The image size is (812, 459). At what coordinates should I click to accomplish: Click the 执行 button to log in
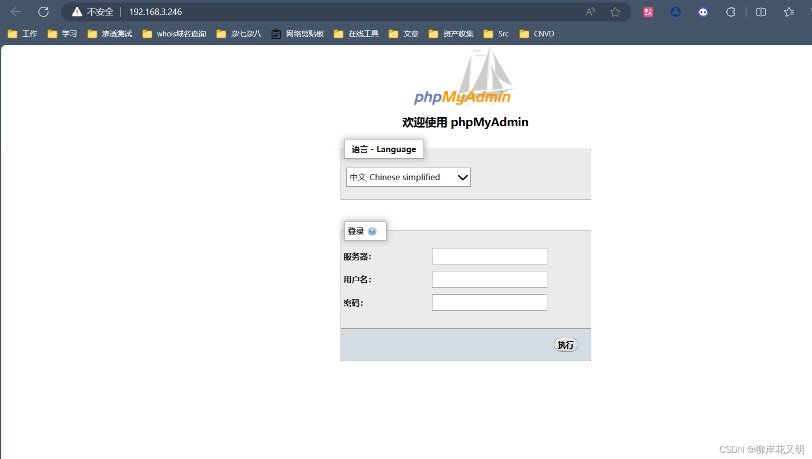point(566,345)
